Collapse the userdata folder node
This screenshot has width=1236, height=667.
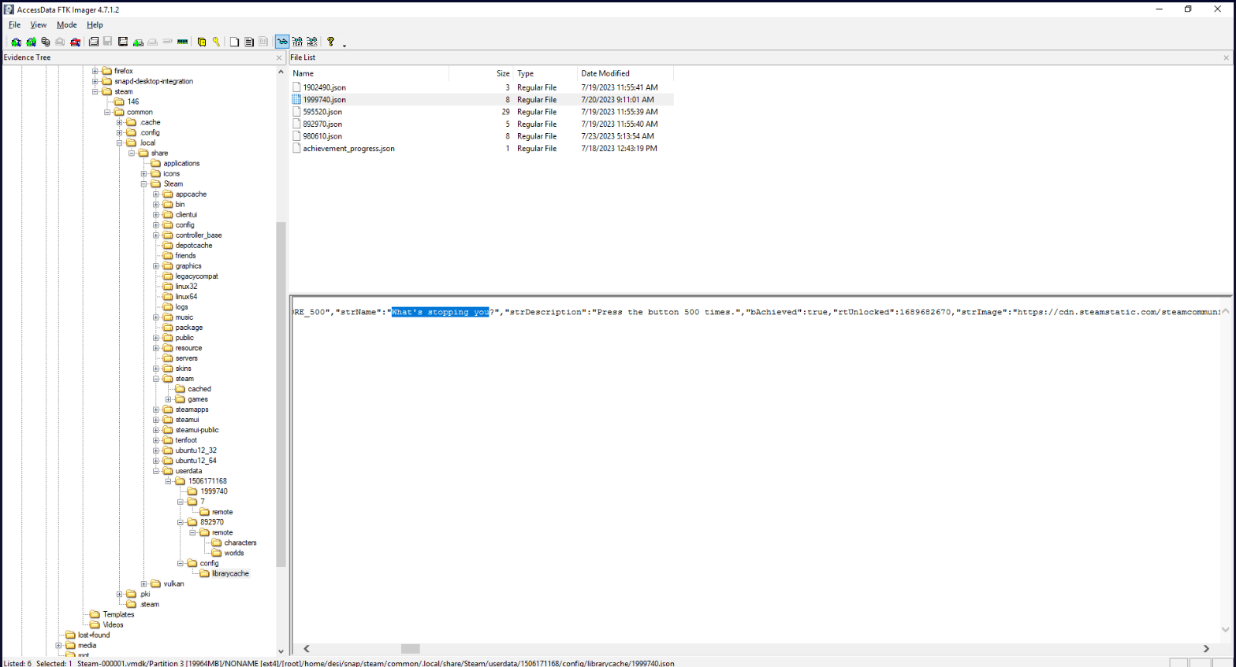click(x=157, y=471)
